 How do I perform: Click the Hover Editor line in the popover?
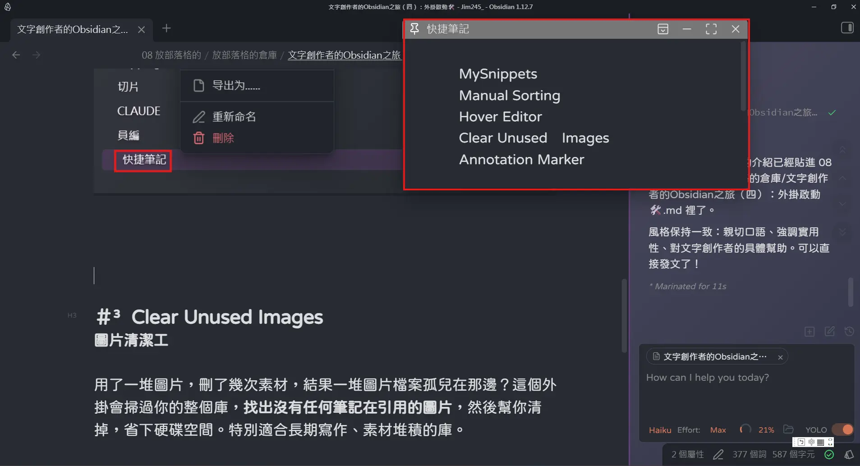(x=501, y=117)
